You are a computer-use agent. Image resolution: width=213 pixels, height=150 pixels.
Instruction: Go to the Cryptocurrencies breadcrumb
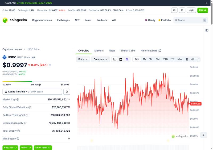point(12,49)
